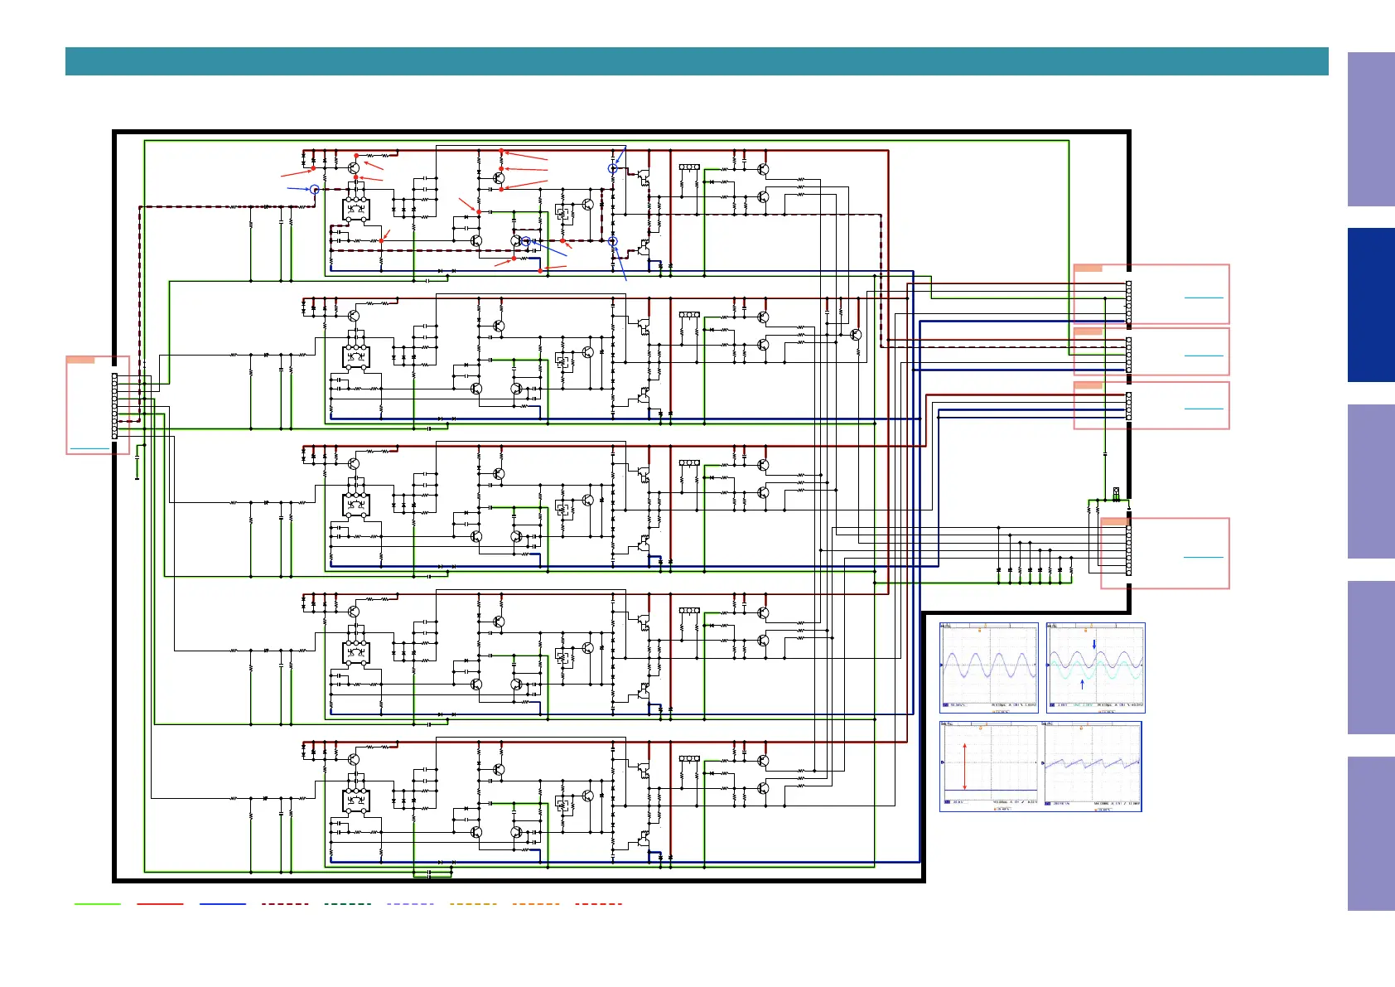
Task: Open the link in the topmost right connector box
Action: point(1204,297)
